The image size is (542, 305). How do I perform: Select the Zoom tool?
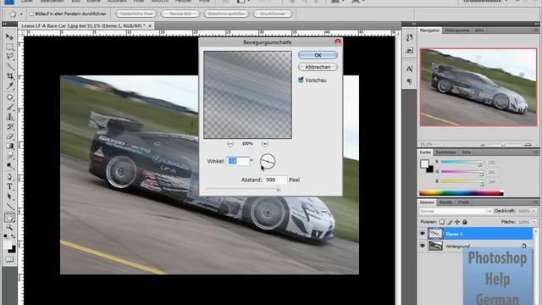point(9,228)
